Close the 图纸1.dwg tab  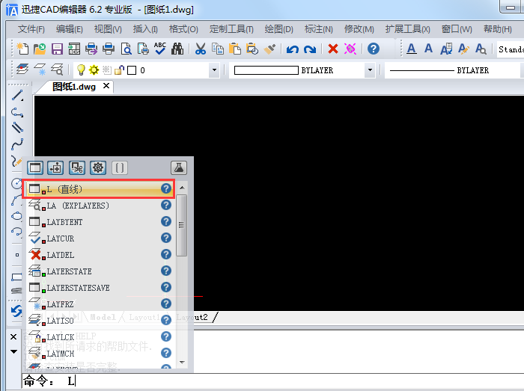point(106,86)
